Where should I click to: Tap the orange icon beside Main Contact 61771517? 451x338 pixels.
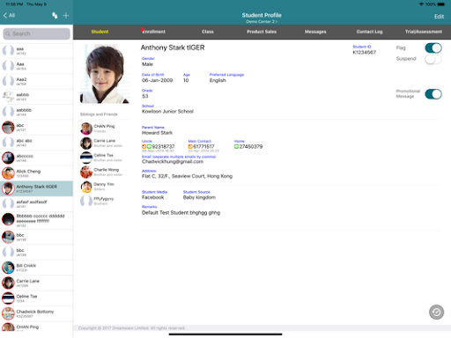click(190, 146)
